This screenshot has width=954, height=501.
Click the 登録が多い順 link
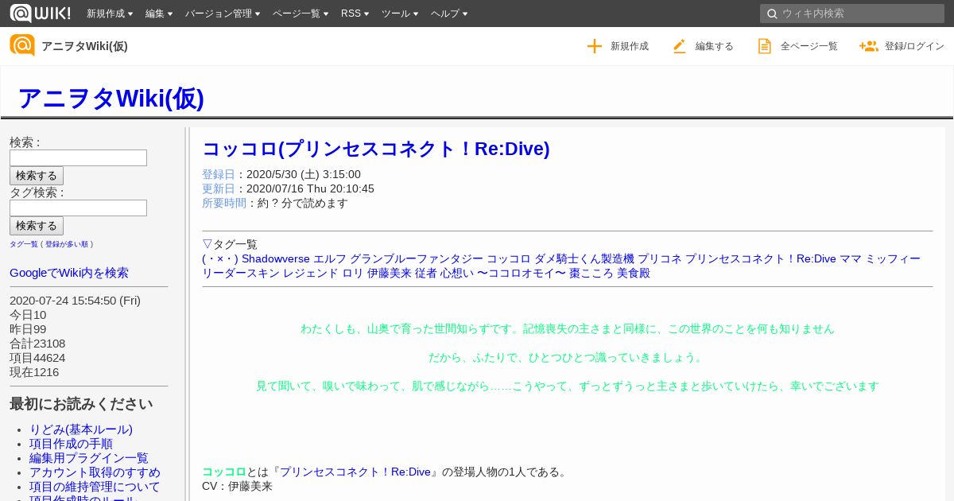pyautogui.click(x=67, y=244)
